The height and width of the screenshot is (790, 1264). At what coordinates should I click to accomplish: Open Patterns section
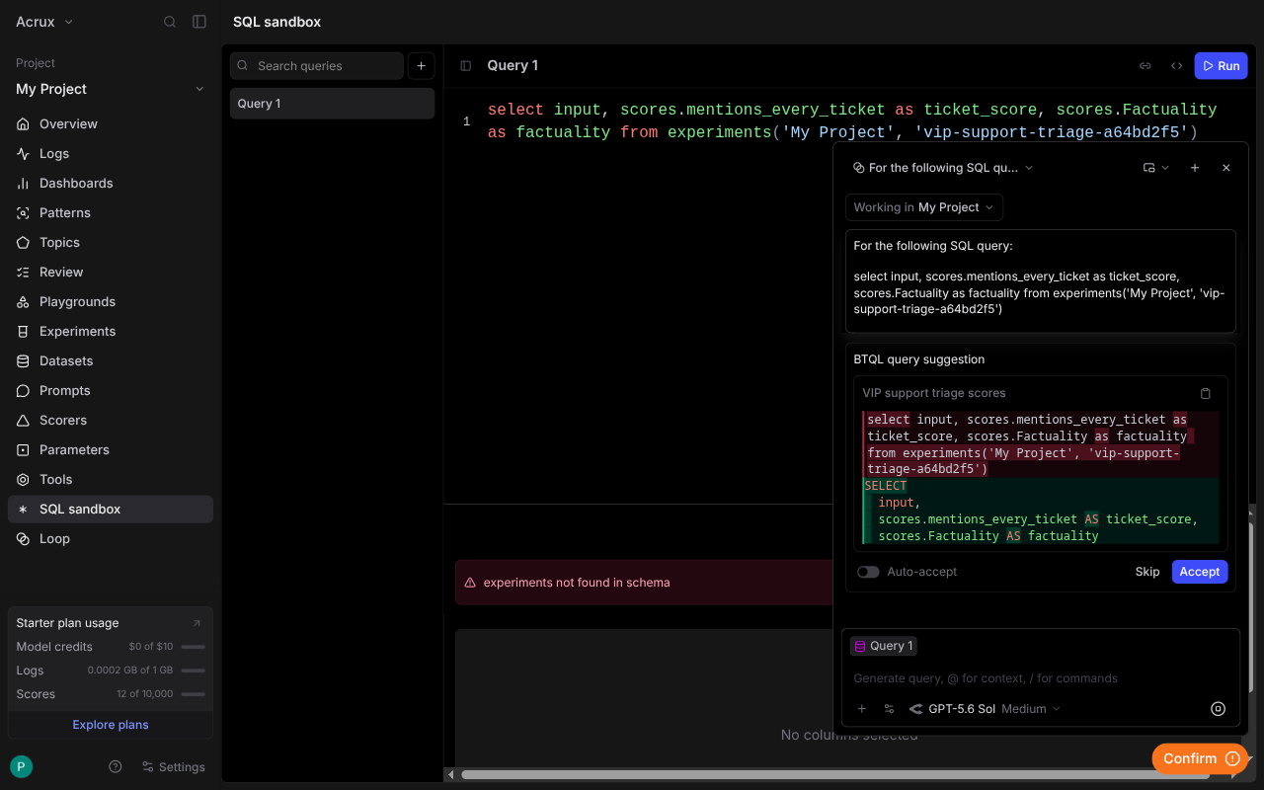(111, 213)
